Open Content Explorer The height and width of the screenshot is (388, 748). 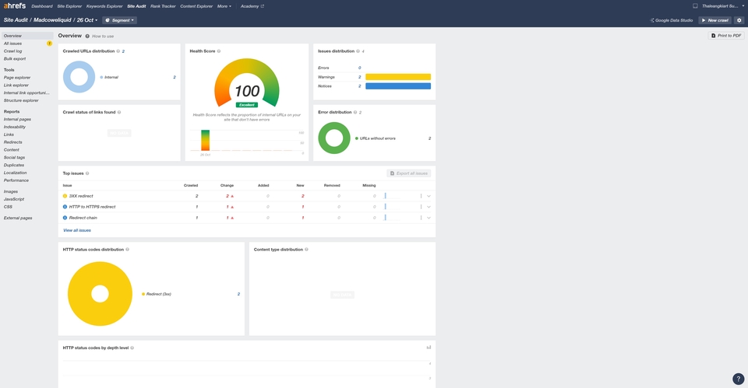(196, 6)
